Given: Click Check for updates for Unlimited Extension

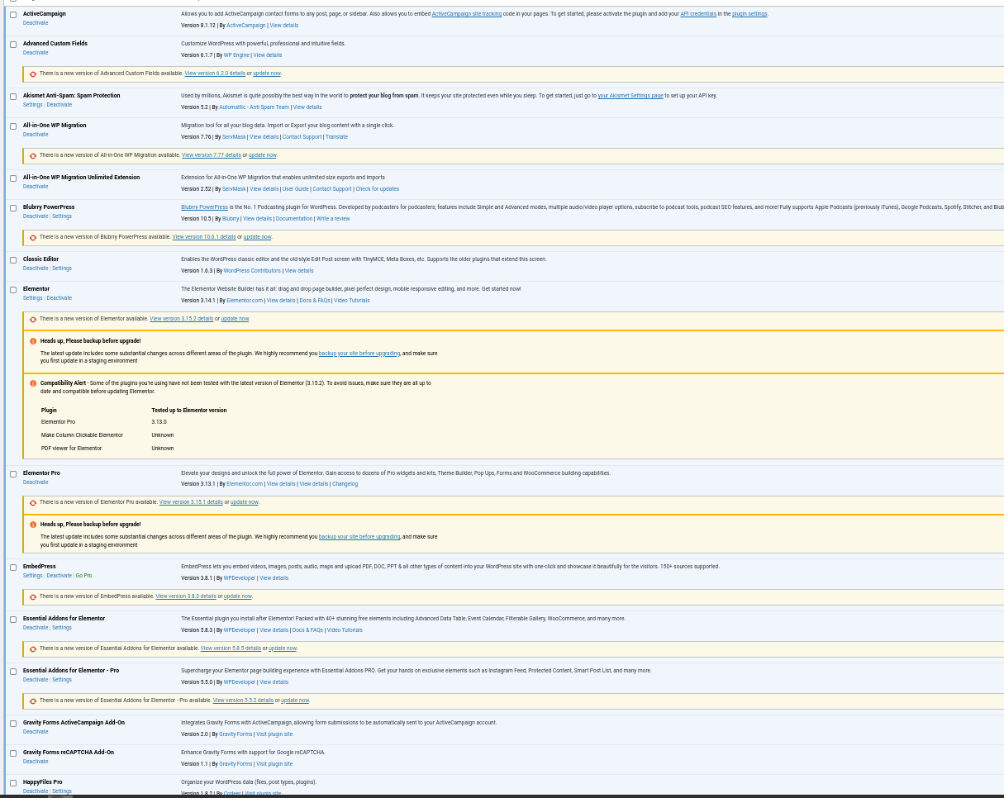Looking at the screenshot, I should [377, 189].
